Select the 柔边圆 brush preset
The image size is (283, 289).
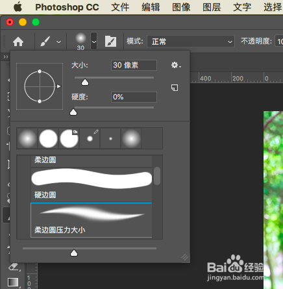(92, 161)
